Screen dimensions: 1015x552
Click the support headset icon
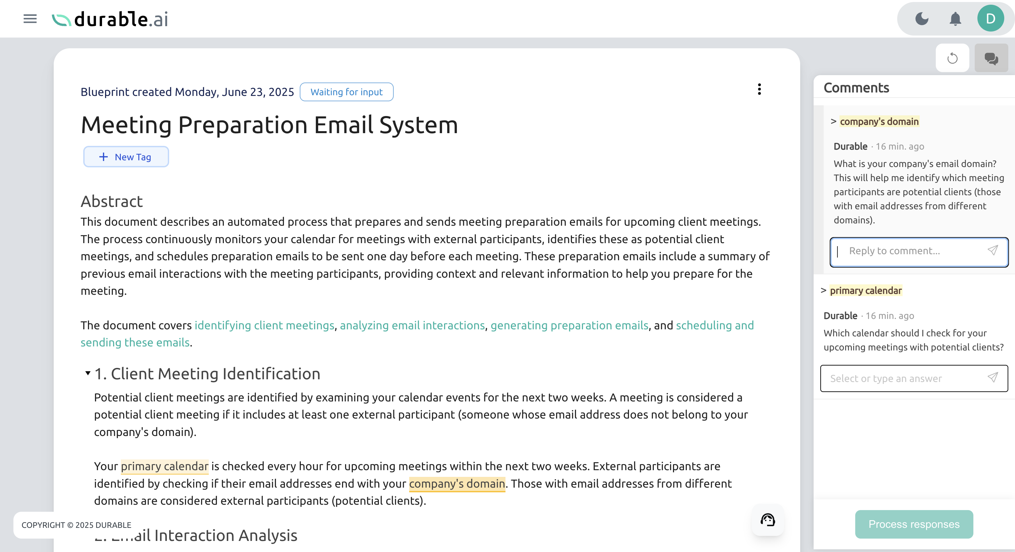768,520
